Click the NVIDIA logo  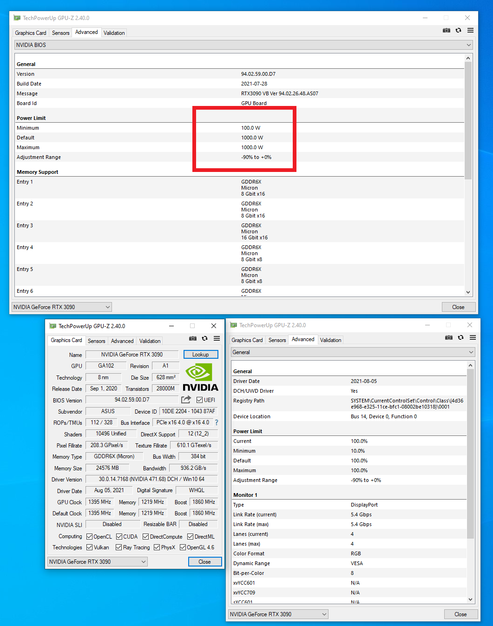point(200,378)
